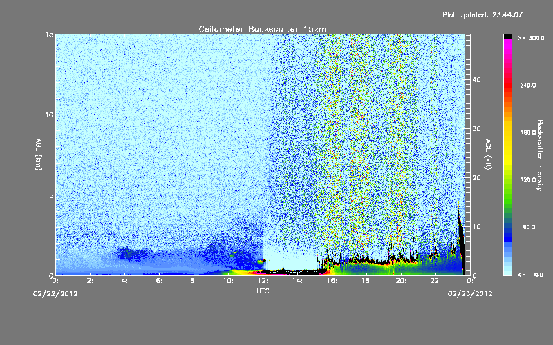The width and height of the screenshot is (553, 345).
Task: Click the colorbar value 180.0
Action: 528,132
